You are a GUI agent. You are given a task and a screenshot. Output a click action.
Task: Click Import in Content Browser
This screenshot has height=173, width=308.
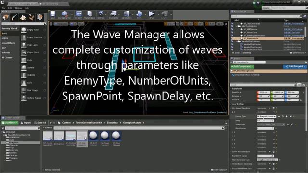pos(26,123)
